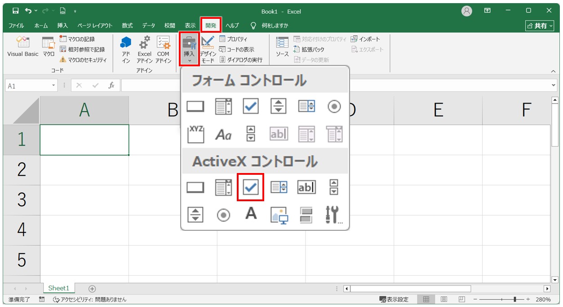Toggle Design Mode (デザインモード)
Image resolution: width=563 pixels, height=307 pixels.
click(x=208, y=50)
